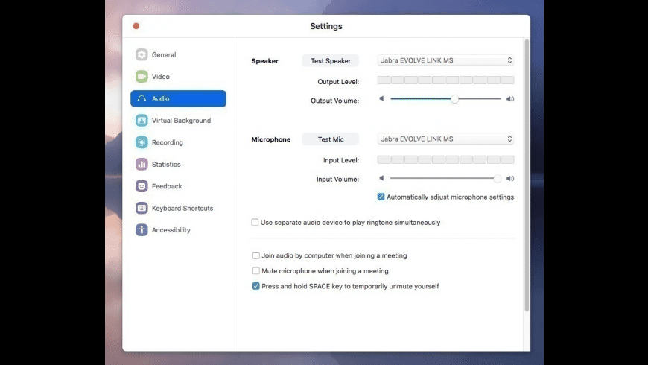The width and height of the screenshot is (648, 365).
Task: Enable separate audio device for ringtone
Action: pyautogui.click(x=255, y=223)
